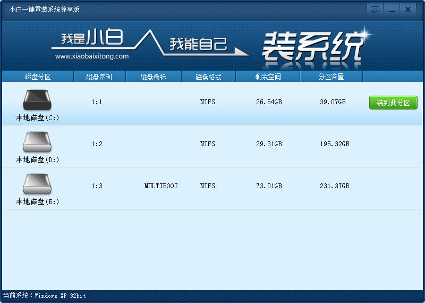Select the 本地磁盘(C:) label
Viewport: 425px width, 303px height.
tap(37, 117)
